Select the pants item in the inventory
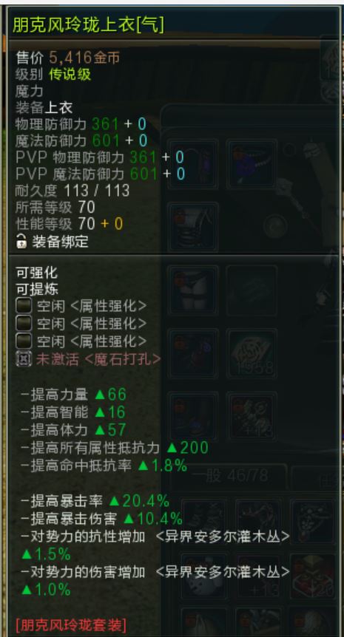The height and width of the screenshot is (637, 344). tap(193, 290)
